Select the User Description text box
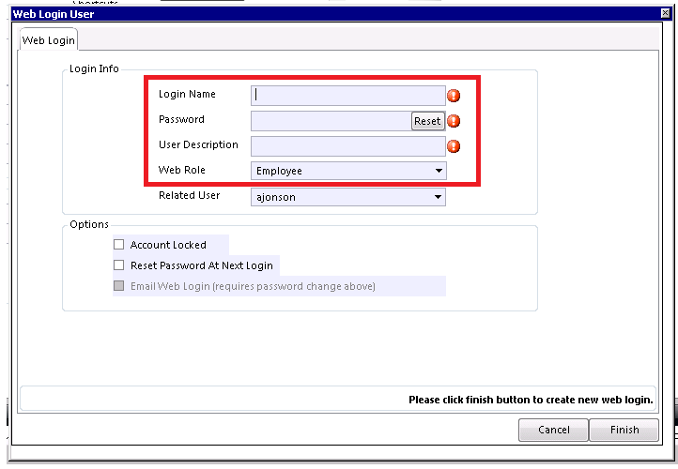 (347, 146)
